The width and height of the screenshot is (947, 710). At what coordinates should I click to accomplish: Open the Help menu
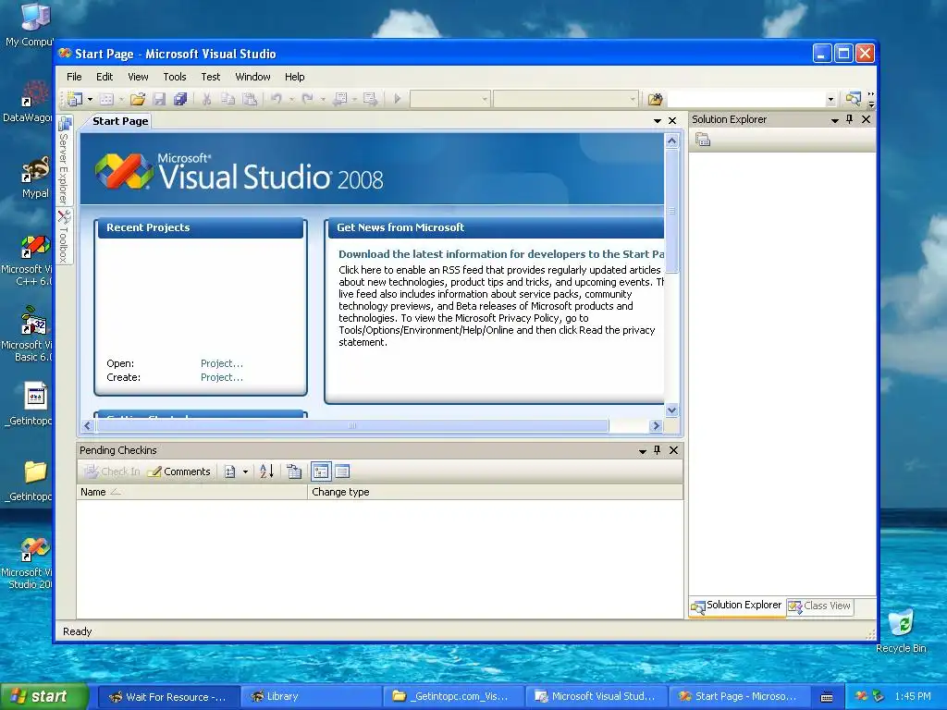pos(295,77)
